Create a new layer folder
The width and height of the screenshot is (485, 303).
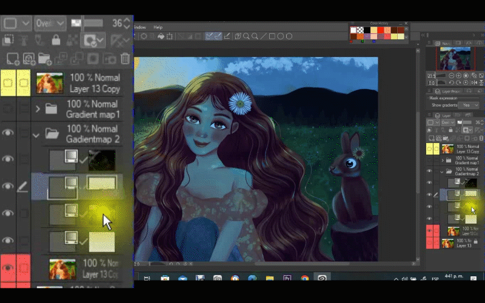(44, 59)
